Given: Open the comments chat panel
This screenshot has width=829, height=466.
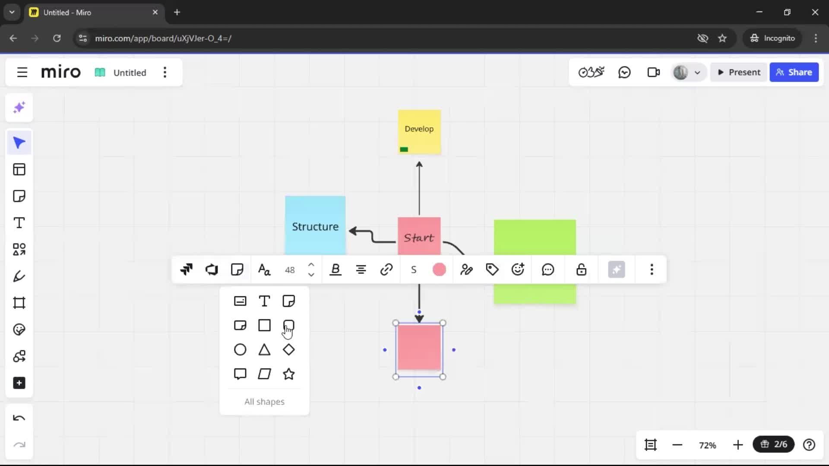Looking at the screenshot, I should tap(624, 72).
